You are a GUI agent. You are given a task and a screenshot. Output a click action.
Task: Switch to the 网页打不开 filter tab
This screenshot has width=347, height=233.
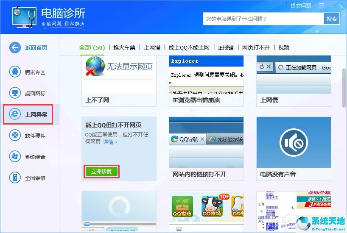coord(256,47)
